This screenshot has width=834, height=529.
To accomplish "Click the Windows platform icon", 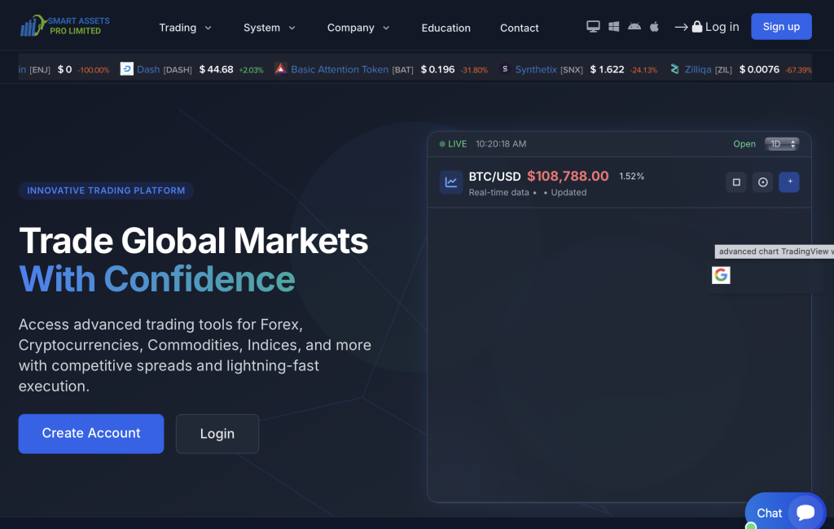I will tap(614, 27).
